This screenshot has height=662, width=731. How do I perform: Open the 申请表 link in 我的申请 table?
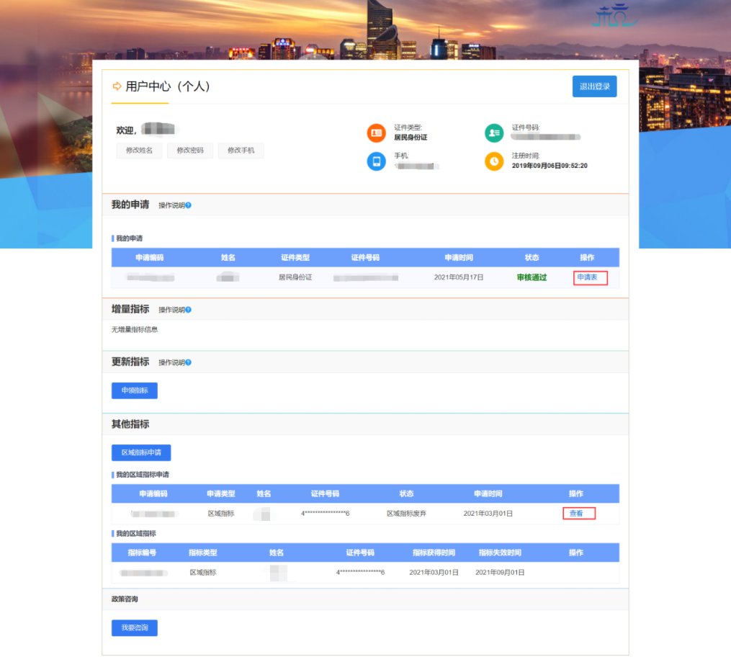click(x=588, y=277)
